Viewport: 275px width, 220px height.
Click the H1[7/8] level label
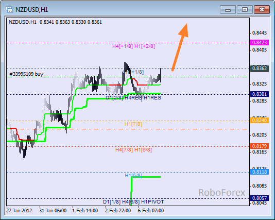click(x=133, y=124)
